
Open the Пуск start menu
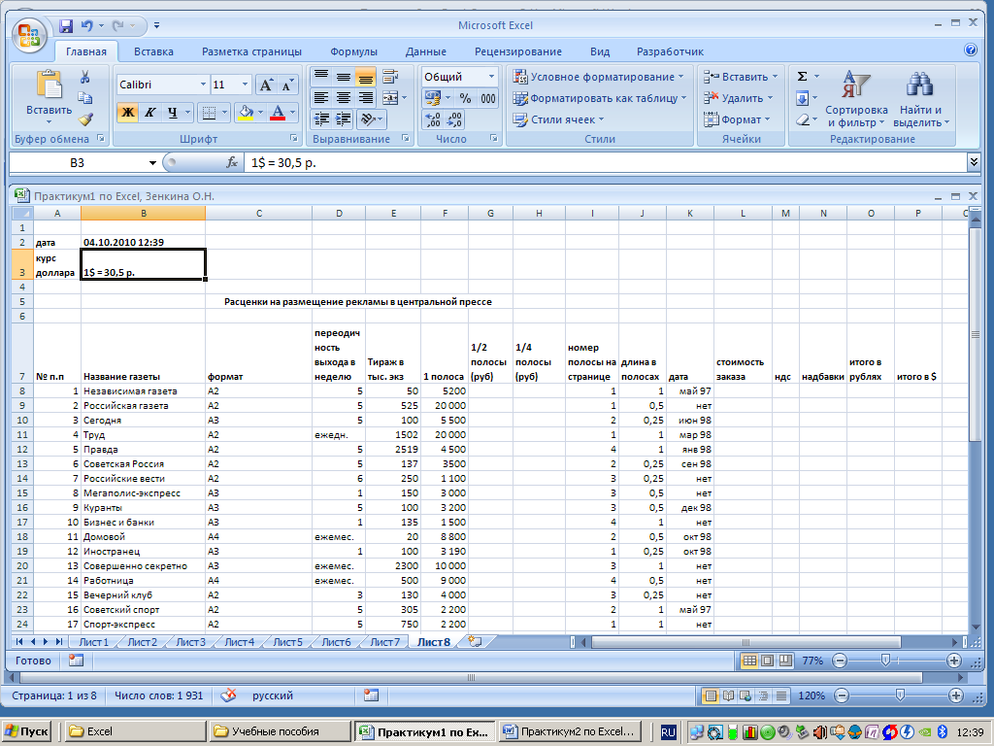[26, 731]
